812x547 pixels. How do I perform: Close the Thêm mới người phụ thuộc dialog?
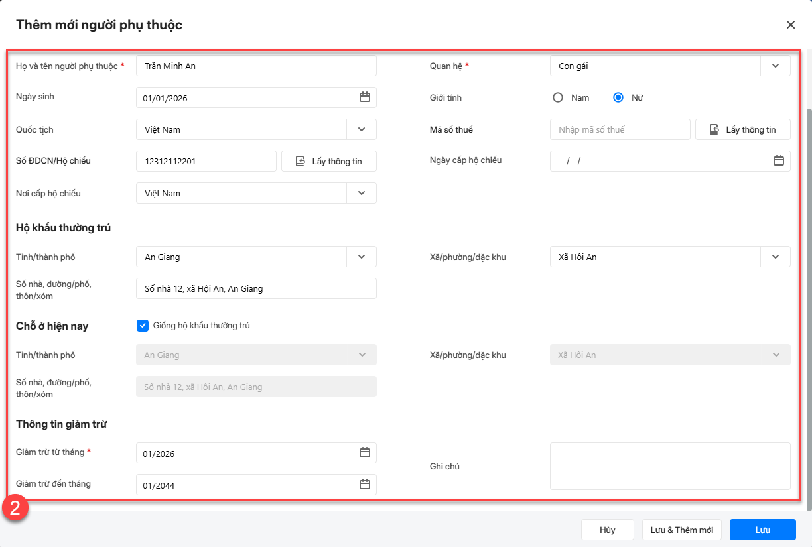tap(790, 25)
